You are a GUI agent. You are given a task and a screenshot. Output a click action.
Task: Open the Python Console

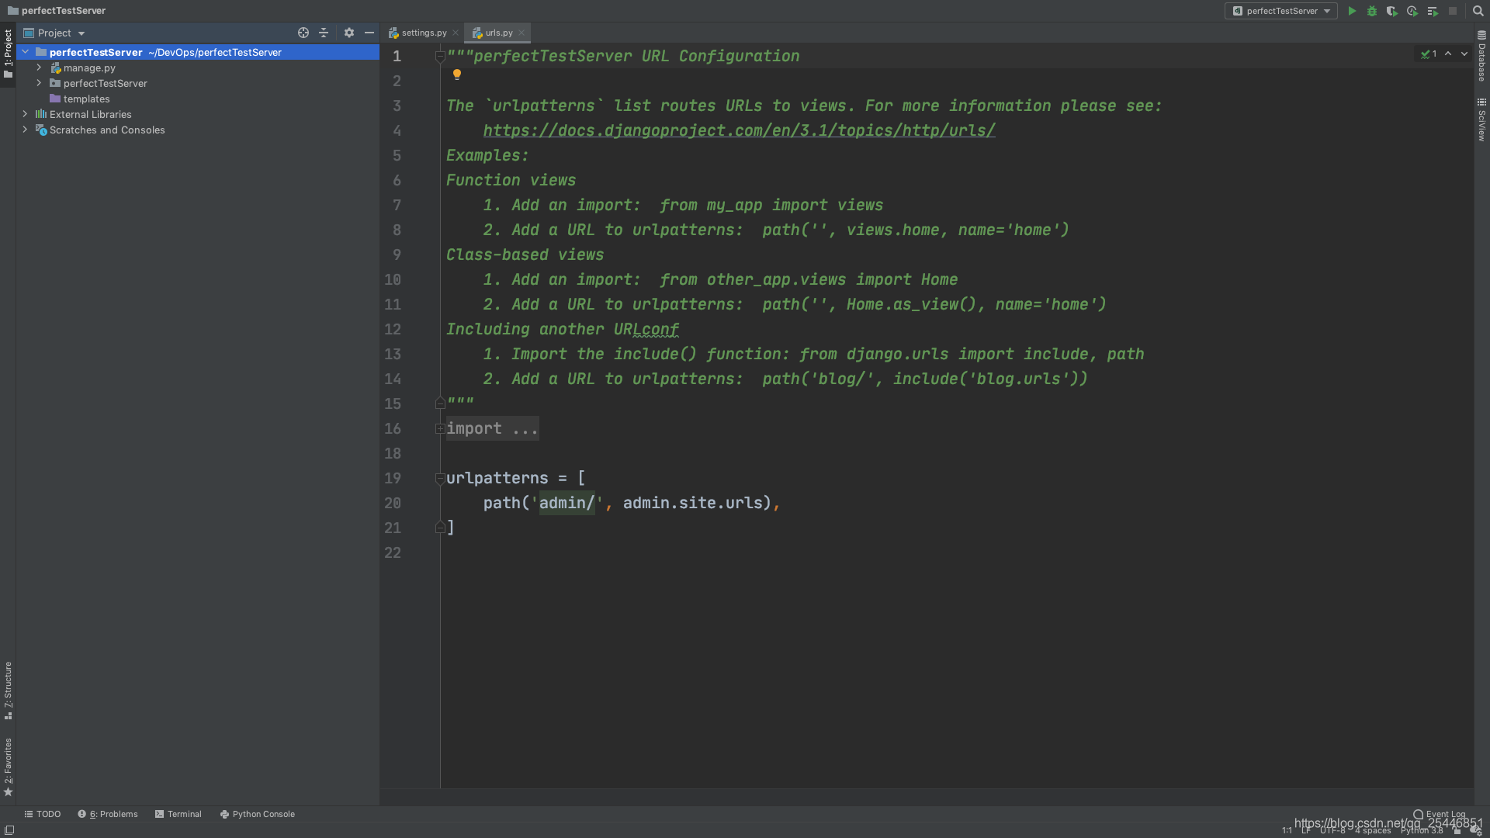(258, 814)
